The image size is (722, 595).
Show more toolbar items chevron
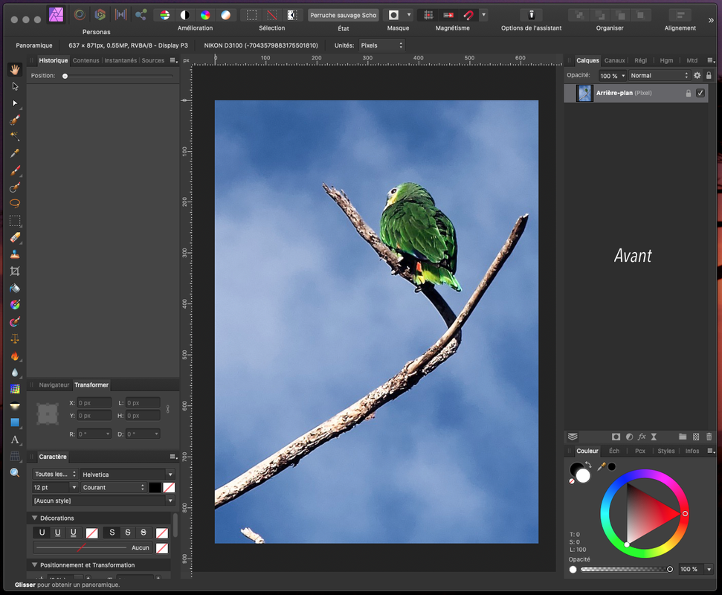(711, 20)
